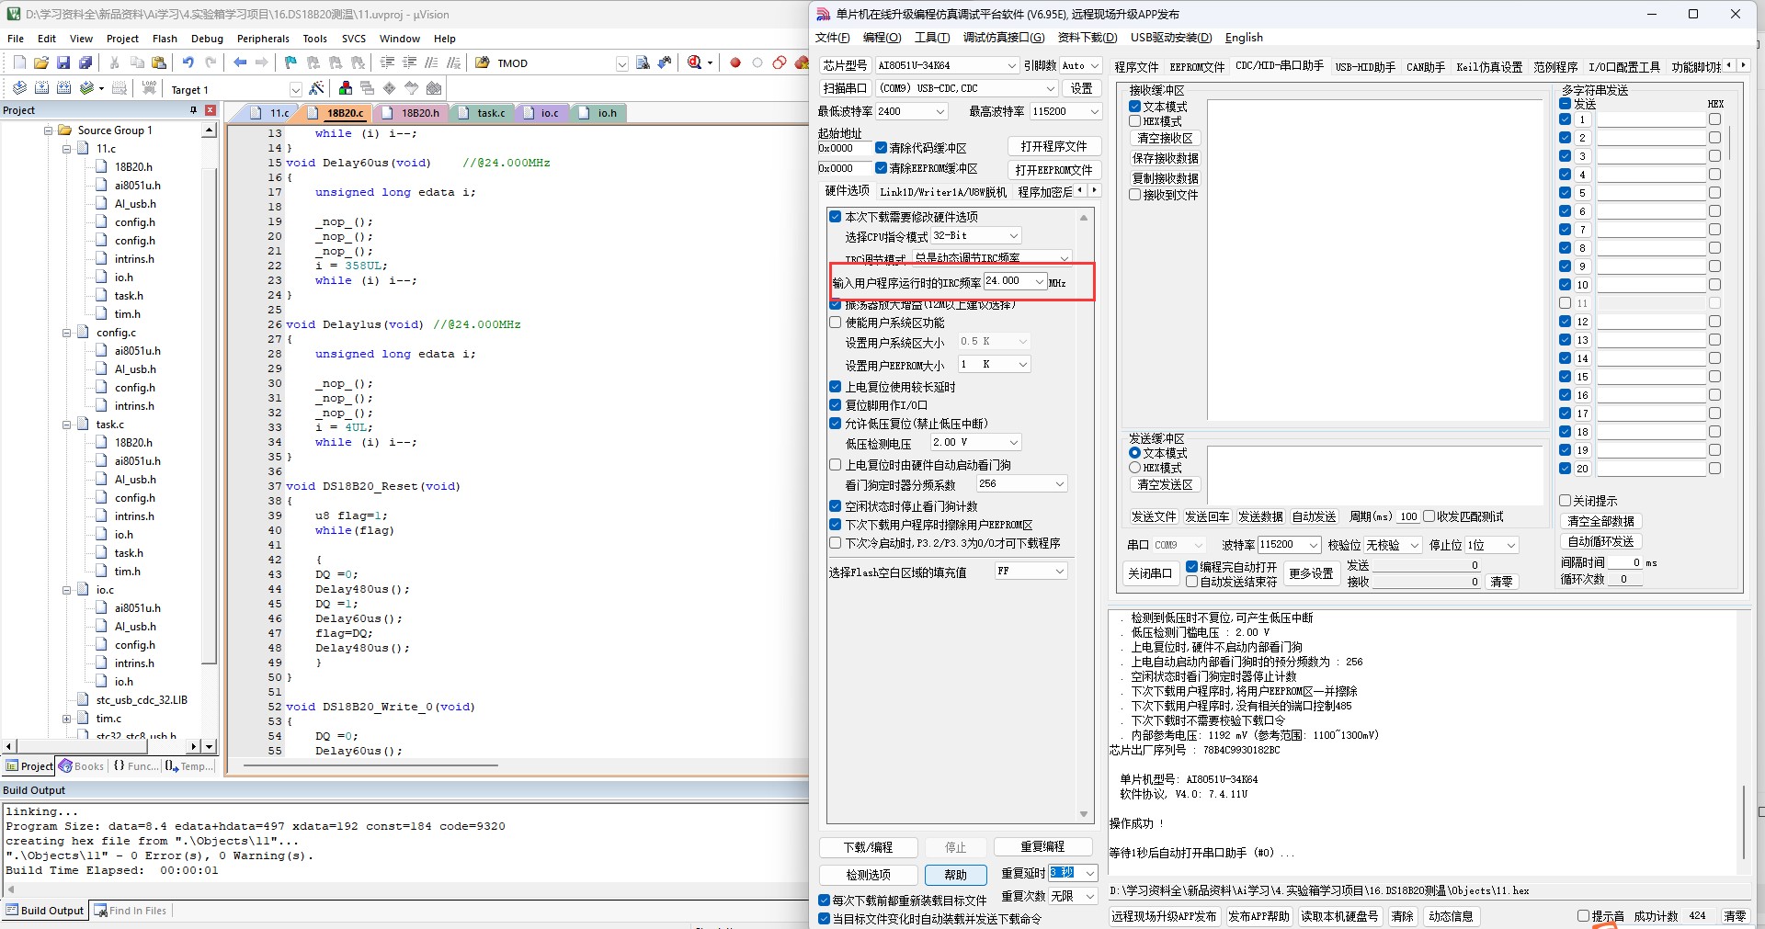Open Options for Target magic wand icon
The height and width of the screenshot is (929, 1765).
(x=317, y=88)
